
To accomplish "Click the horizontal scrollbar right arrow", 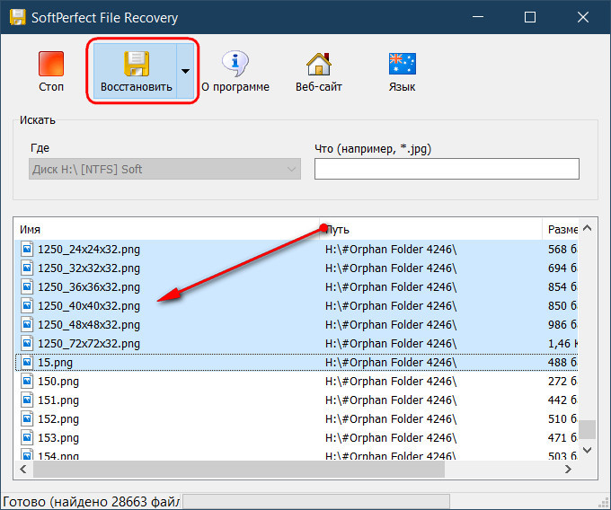I will 568,469.
